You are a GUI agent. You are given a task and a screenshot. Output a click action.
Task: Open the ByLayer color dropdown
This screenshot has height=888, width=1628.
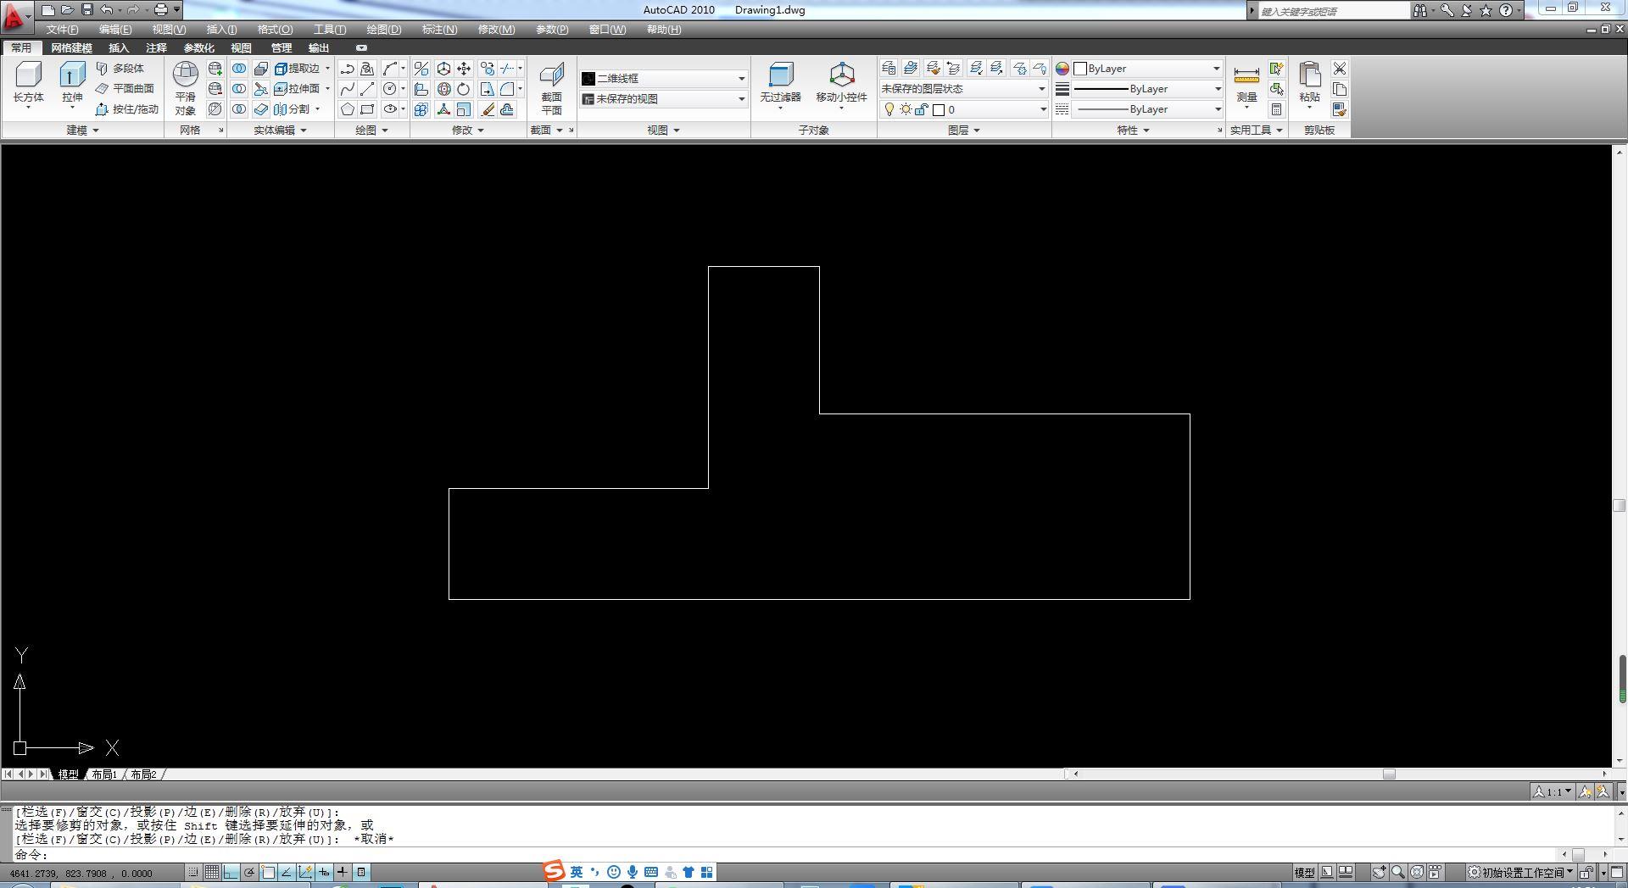pos(1148,69)
